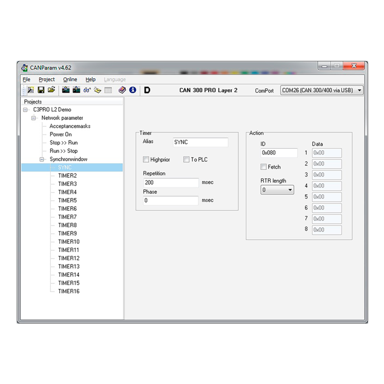Select Acceptancemasks in tree
Screen dimensions: 384x384
coord(70,126)
